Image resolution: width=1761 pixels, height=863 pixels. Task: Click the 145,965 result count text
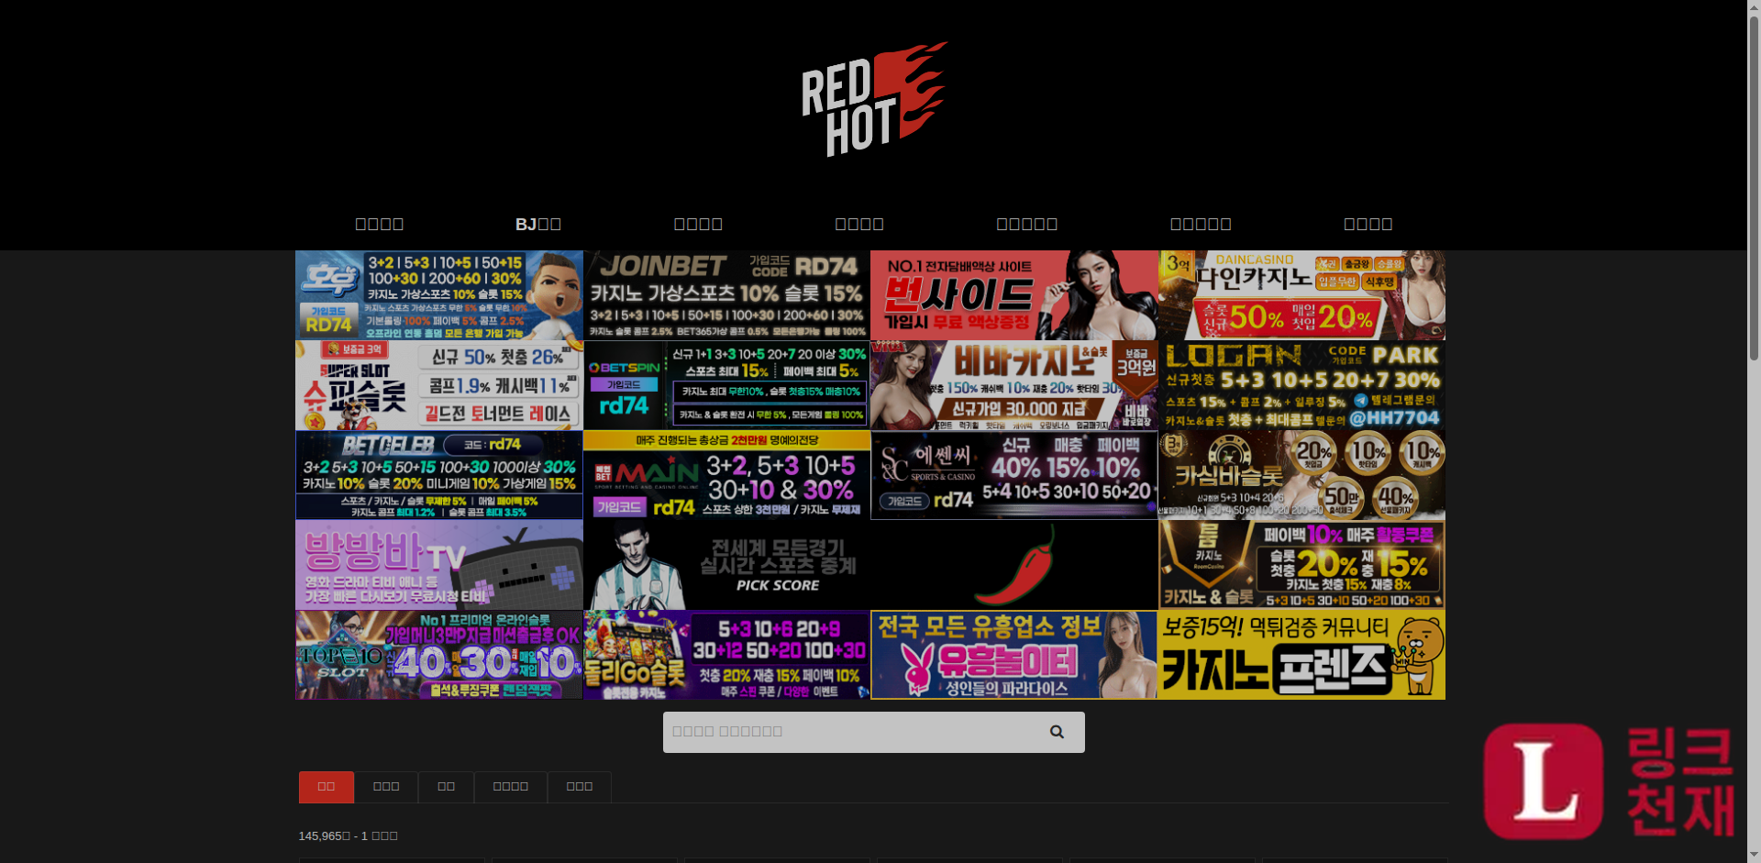pyautogui.click(x=348, y=836)
